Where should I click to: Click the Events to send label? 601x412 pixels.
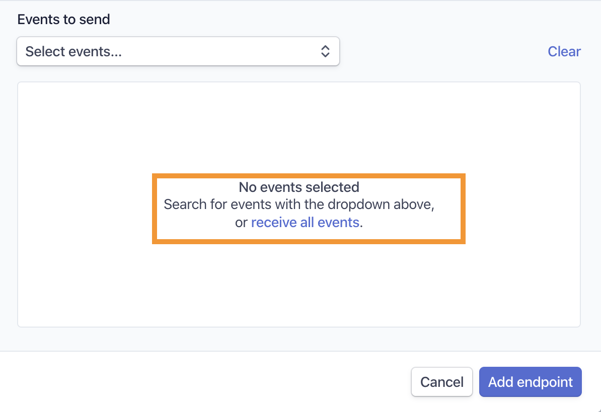click(63, 19)
